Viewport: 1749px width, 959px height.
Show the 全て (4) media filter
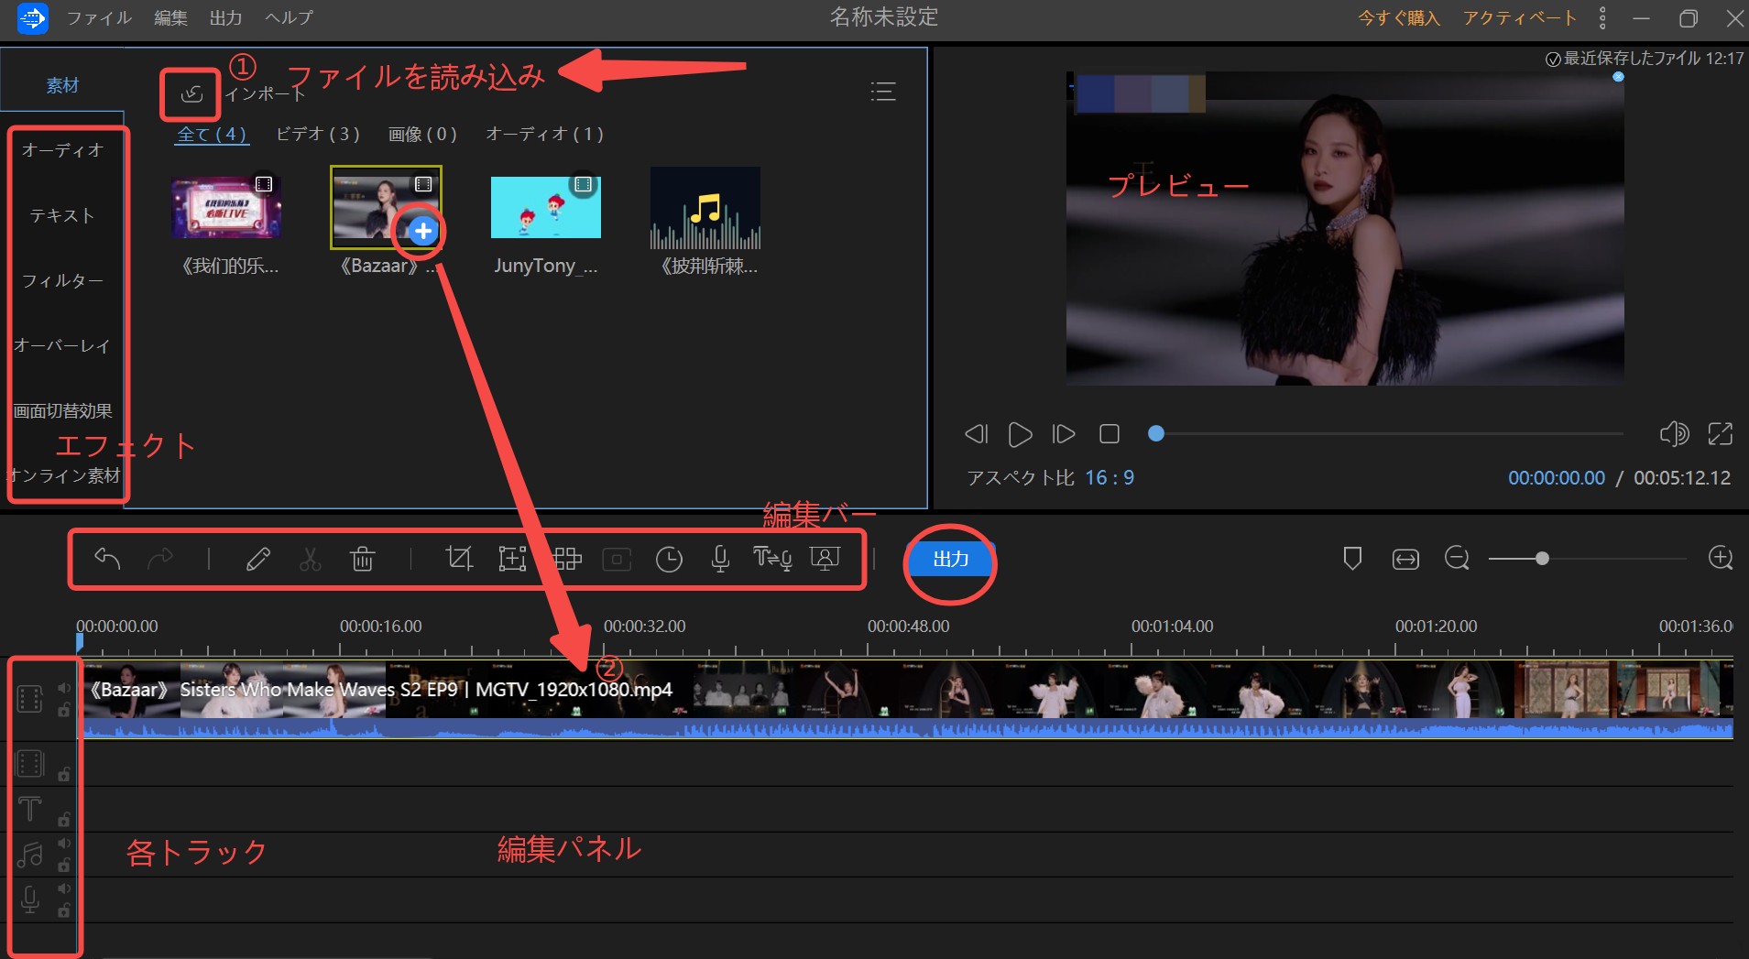pos(212,134)
